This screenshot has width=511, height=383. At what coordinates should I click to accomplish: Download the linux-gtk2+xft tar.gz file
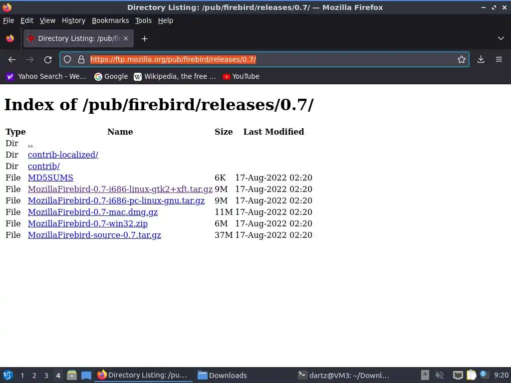120,189
